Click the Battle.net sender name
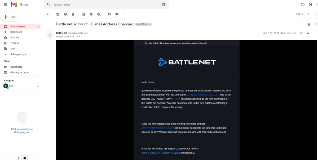 pos(61,33)
